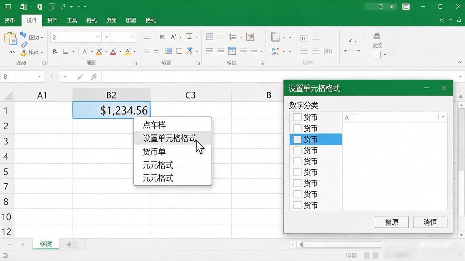465x261 pixels.
Task: Click the vertical bars icon in the greyed group
Action: coord(328,51)
